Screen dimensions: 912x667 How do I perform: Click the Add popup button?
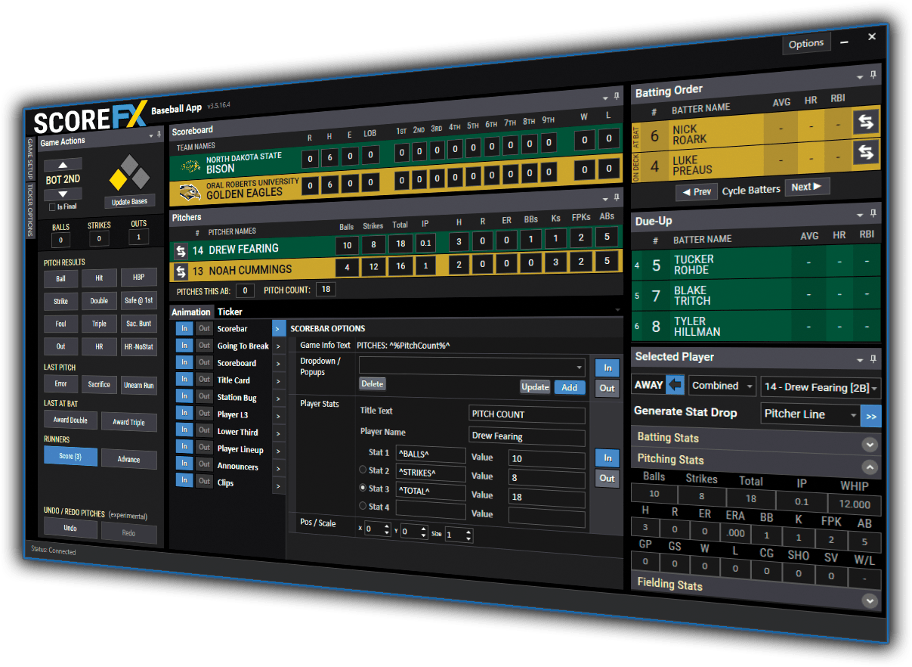[x=570, y=387]
